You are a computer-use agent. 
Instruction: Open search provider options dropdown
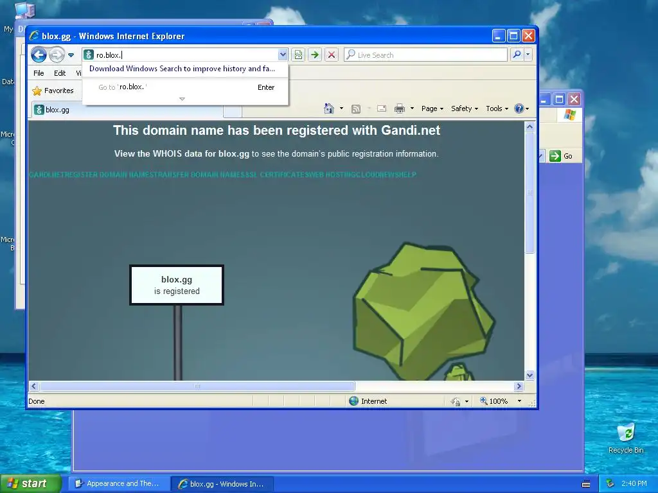pos(528,55)
